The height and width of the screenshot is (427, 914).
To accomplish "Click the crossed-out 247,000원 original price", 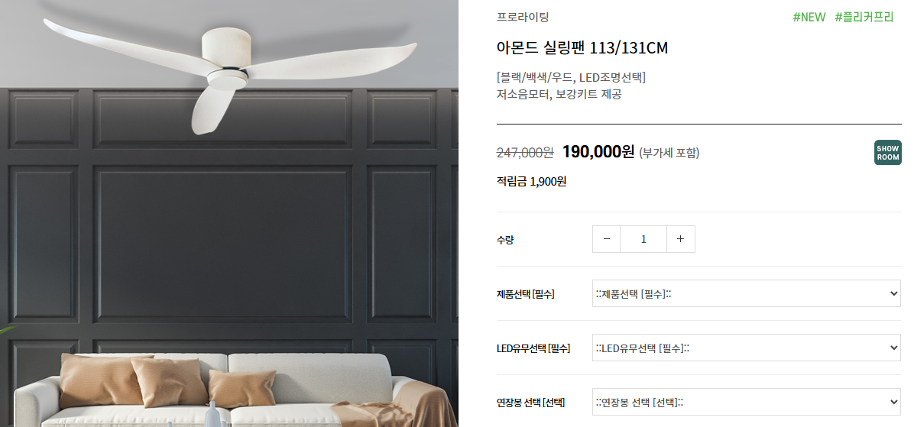I will (524, 153).
